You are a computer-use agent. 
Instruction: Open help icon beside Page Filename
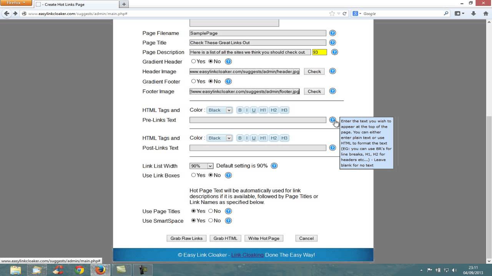click(x=333, y=33)
